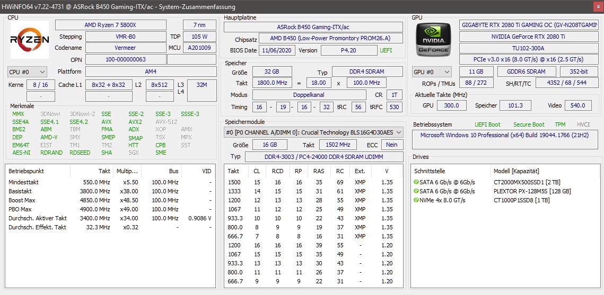Click the BIOS date 11/06/2020 field
Viewport: 604px width, 295px height.
[278, 50]
